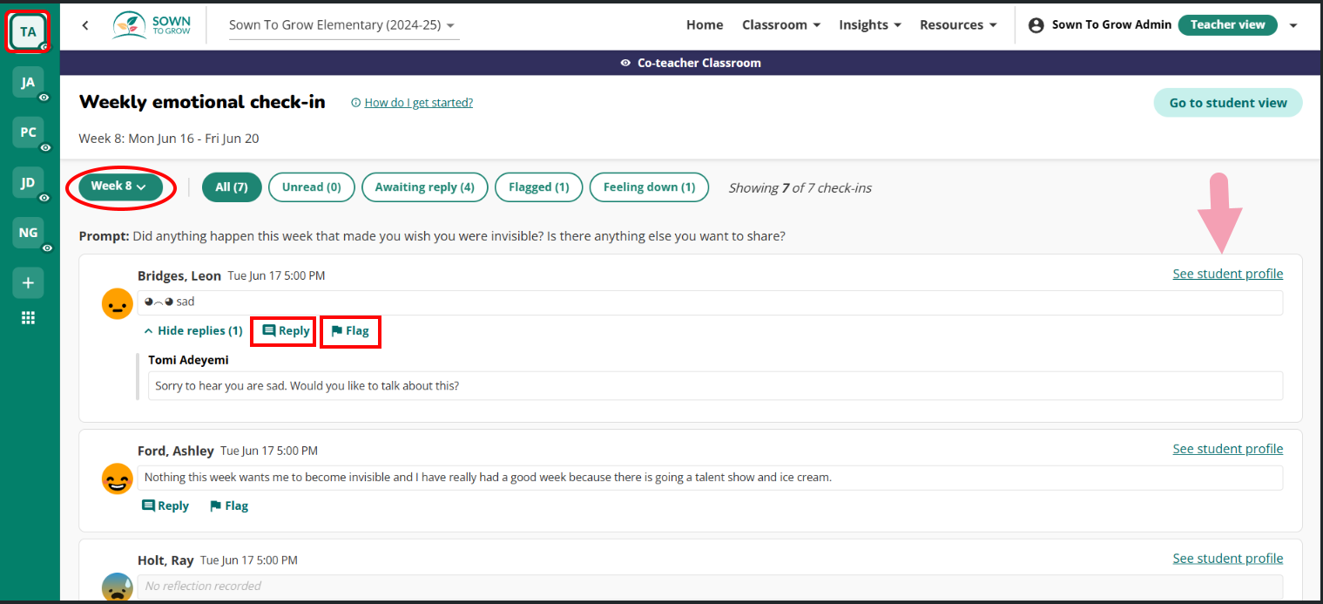Open the Week 8 dropdown
Image resolution: width=1323 pixels, height=604 pixels.
point(120,187)
